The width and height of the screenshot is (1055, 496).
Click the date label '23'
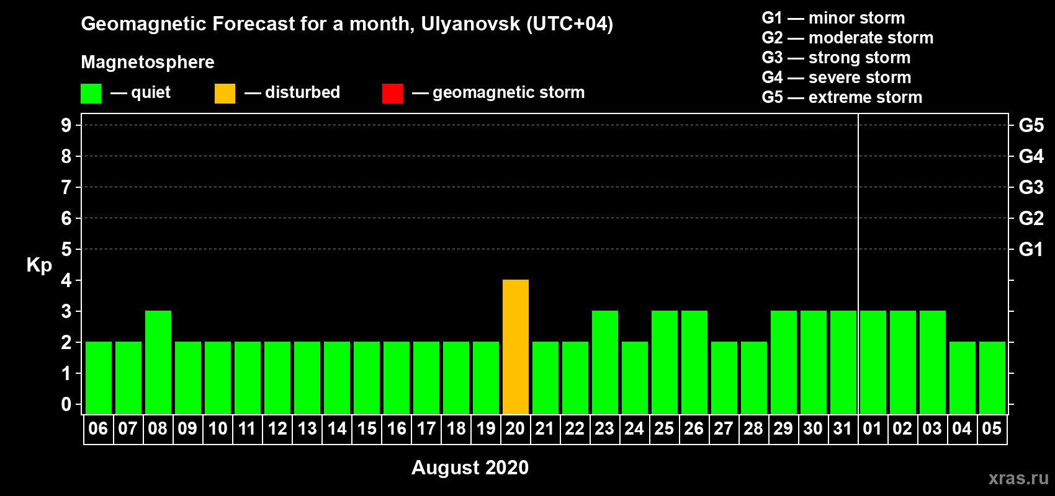604,428
